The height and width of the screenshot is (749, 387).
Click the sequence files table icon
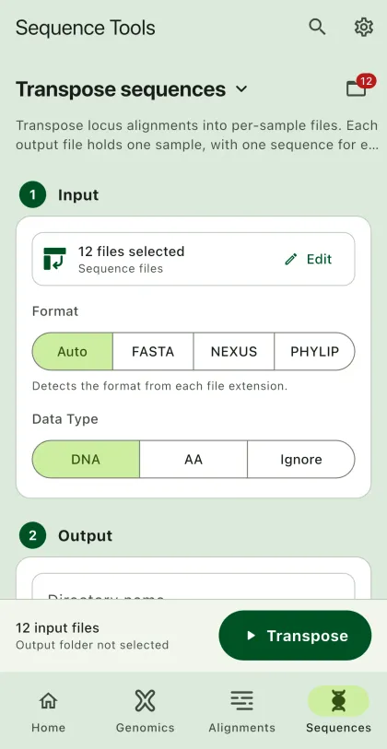tap(54, 259)
